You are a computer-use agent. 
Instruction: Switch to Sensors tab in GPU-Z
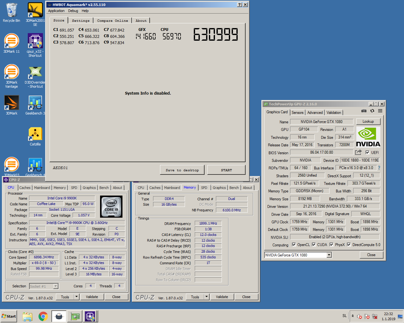tap(297, 113)
